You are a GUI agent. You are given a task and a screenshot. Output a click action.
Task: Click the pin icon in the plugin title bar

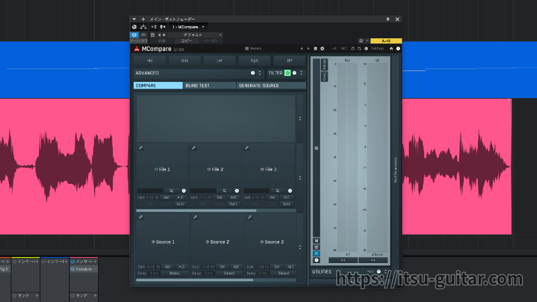coord(388,19)
